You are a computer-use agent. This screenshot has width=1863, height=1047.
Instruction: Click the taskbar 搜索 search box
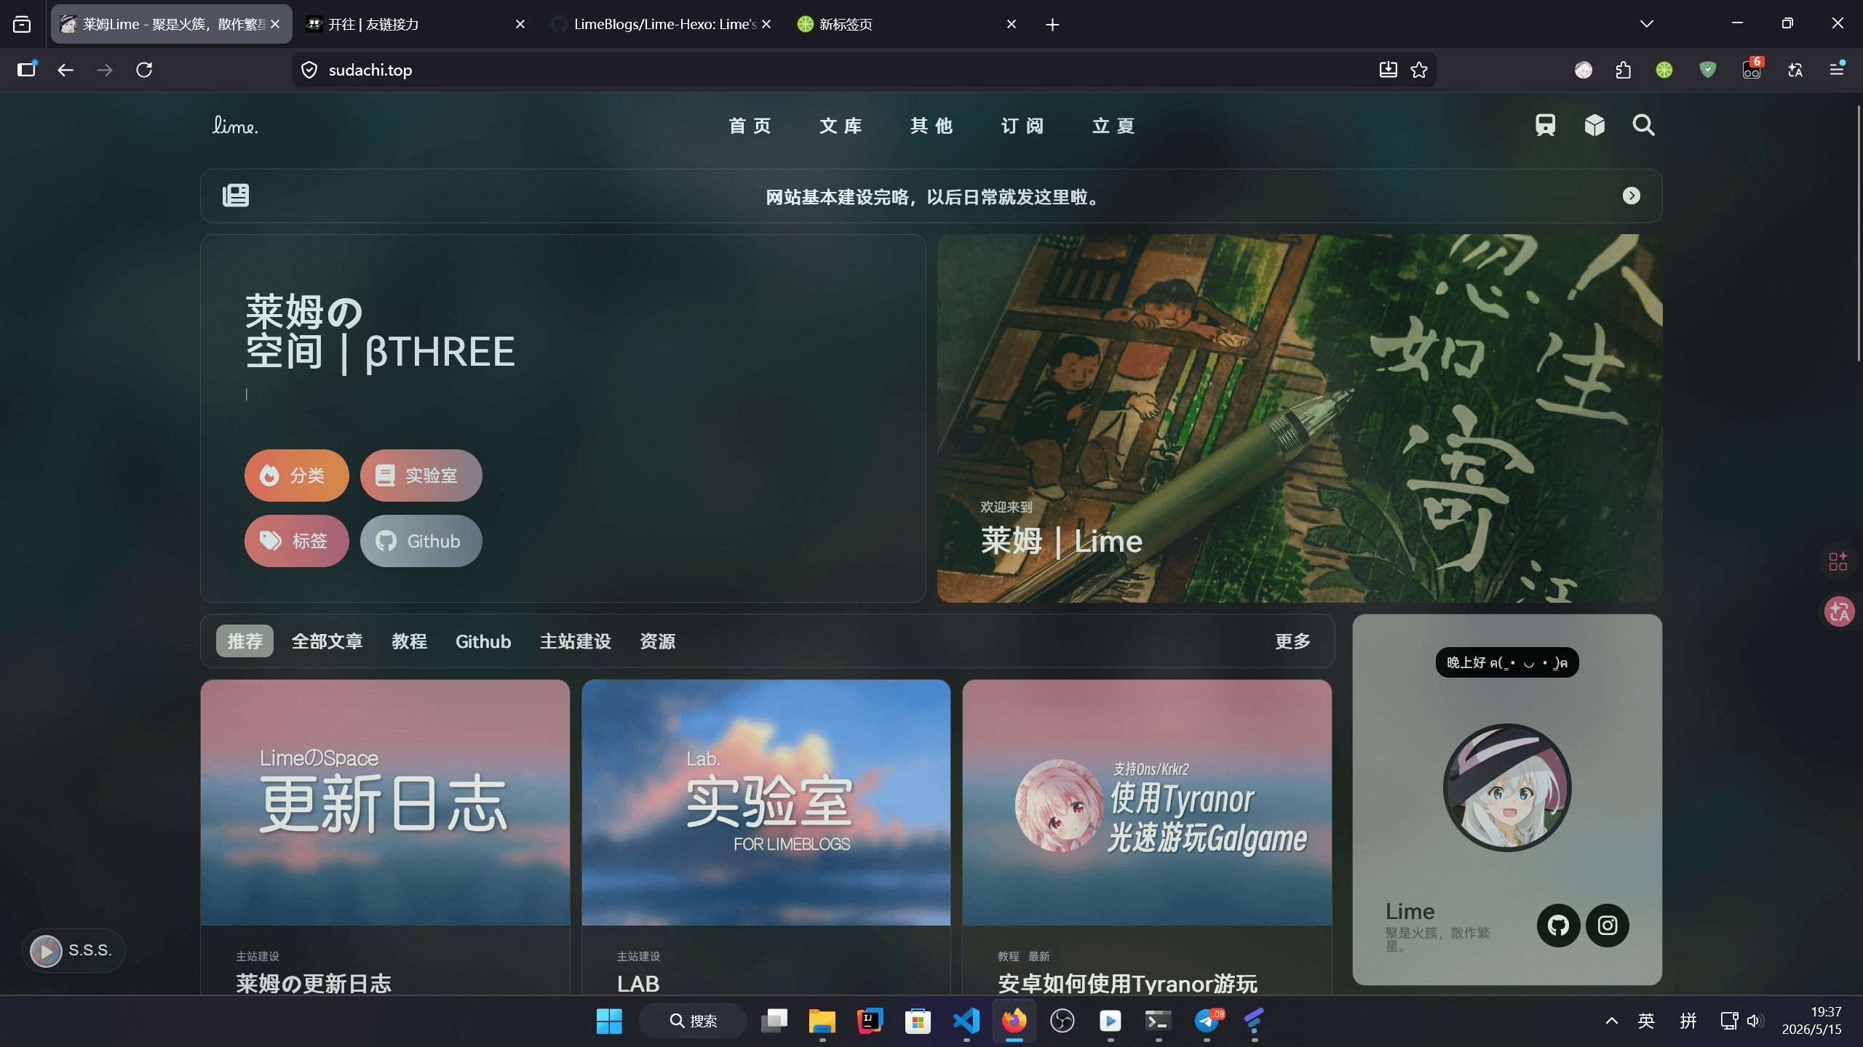693,1021
